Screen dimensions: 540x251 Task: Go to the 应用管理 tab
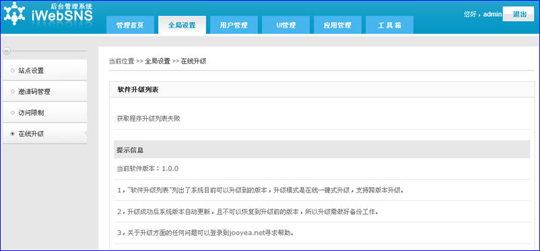(x=337, y=25)
